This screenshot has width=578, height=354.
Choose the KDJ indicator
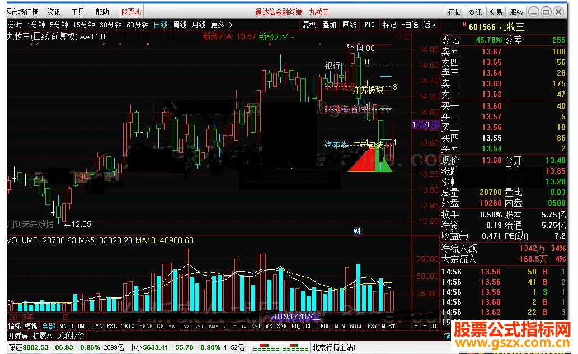(x=297, y=326)
